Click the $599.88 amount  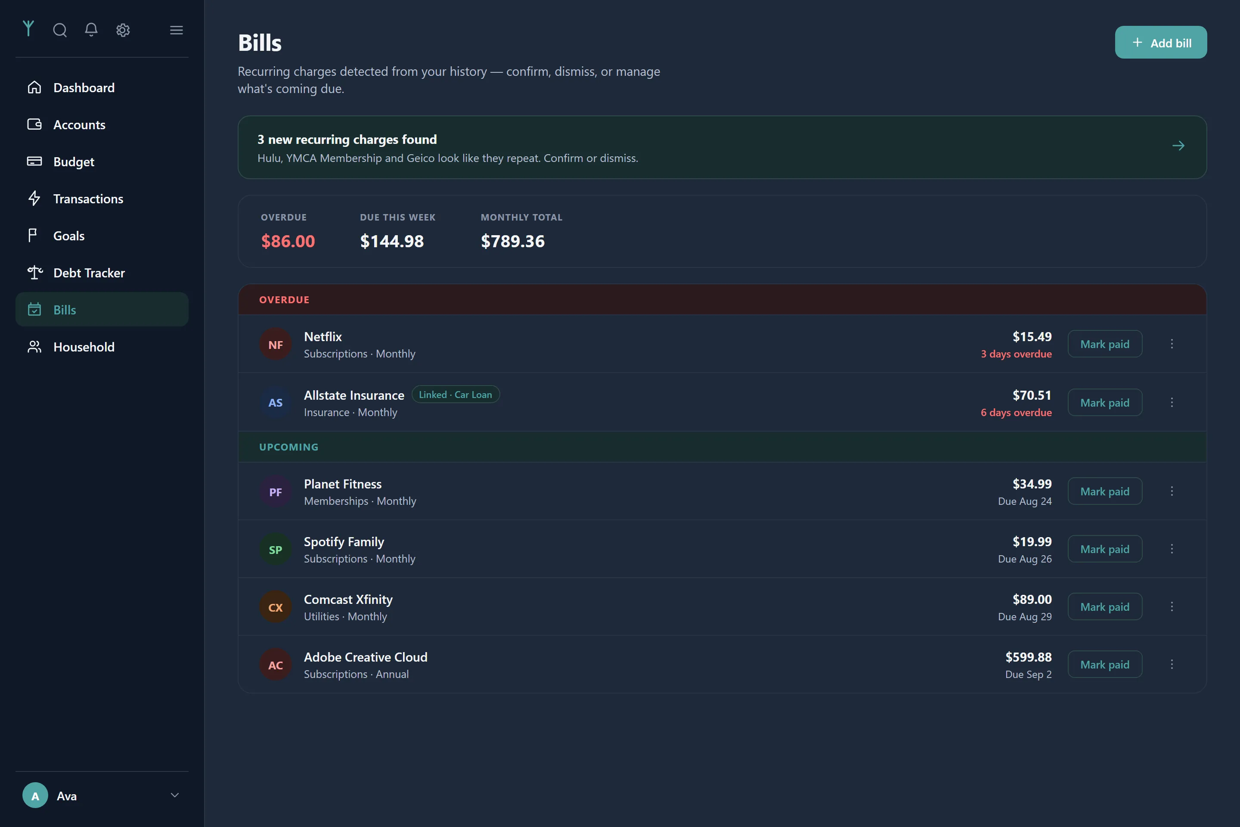coord(1028,657)
